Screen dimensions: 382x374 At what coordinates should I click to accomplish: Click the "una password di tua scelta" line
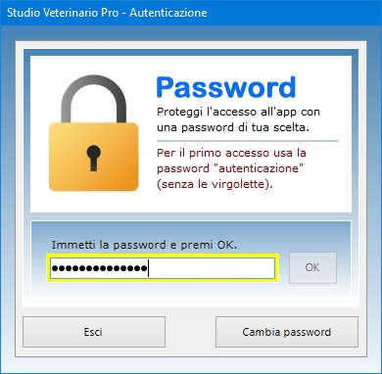coord(233,127)
